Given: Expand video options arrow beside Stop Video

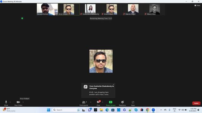Looking at the screenshot, I should 23,102.
